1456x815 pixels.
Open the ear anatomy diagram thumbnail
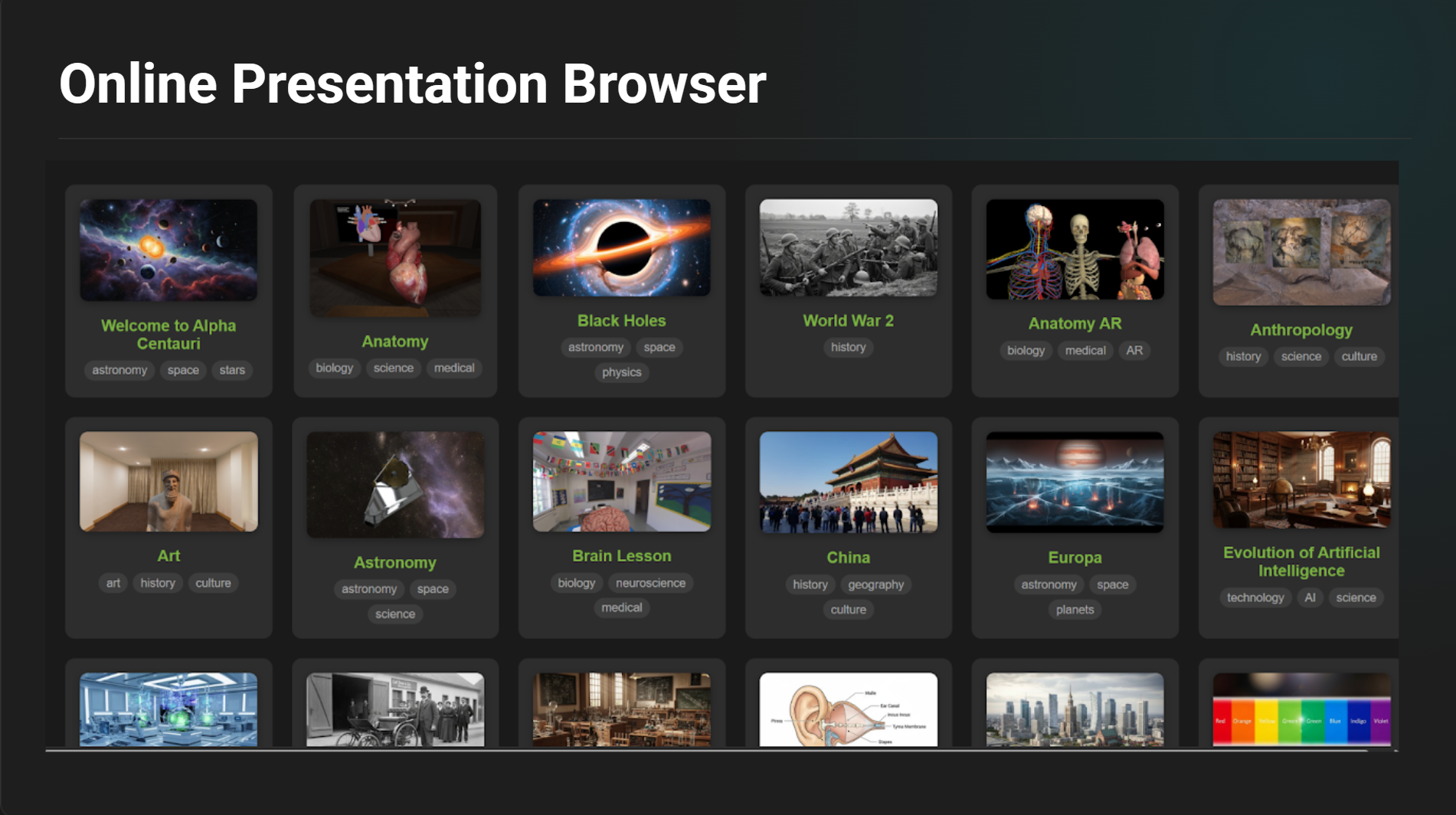coord(849,709)
